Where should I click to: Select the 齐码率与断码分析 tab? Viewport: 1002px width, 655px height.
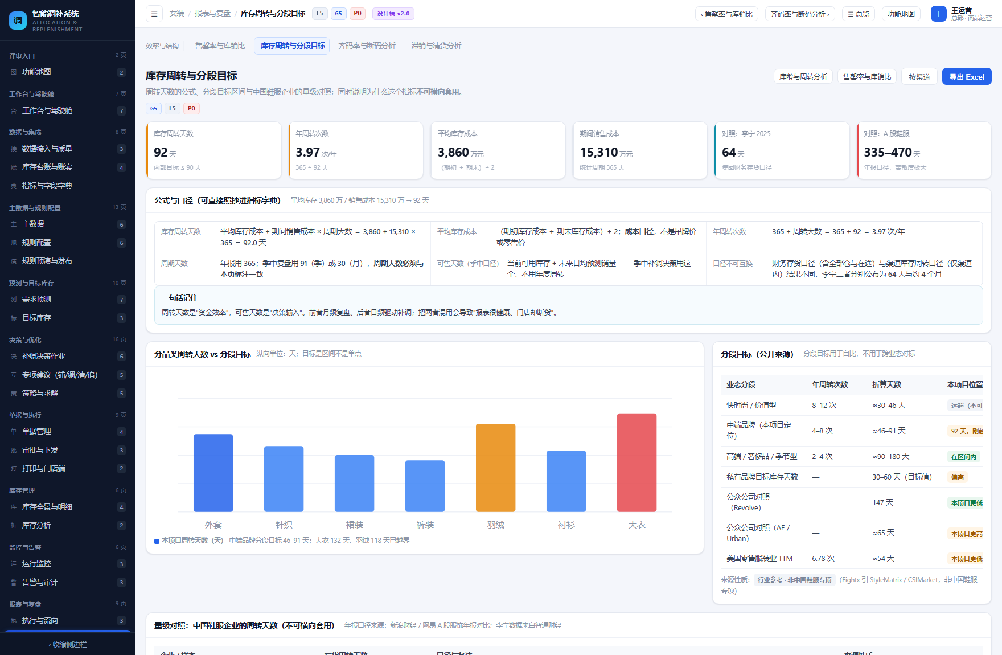pos(367,46)
